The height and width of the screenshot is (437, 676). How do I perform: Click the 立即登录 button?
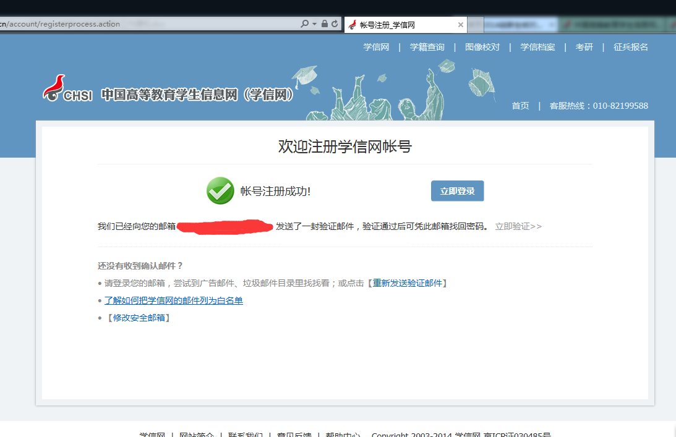click(x=458, y=191)
